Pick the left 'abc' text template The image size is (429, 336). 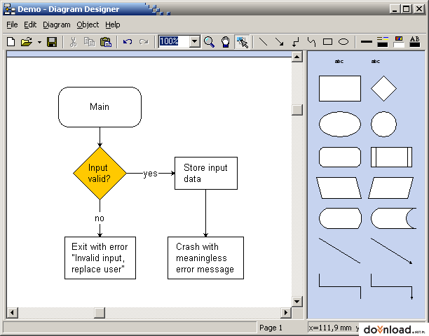(339, 62)
